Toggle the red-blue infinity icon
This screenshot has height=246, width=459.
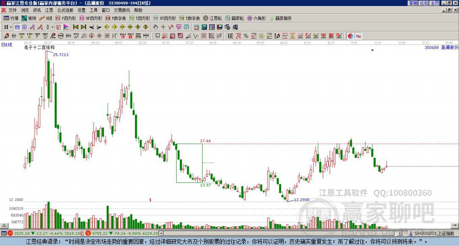click(358, 36)
